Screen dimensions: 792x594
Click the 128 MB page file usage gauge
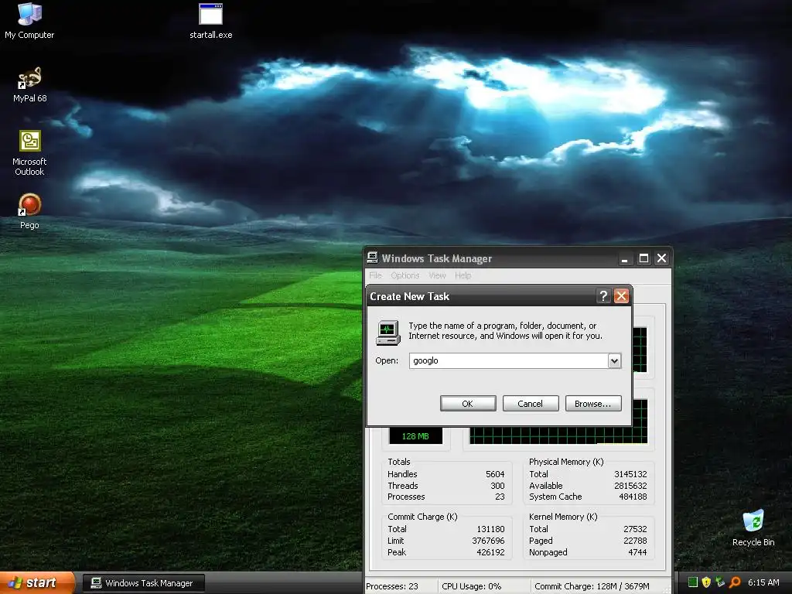click(415, 436)
